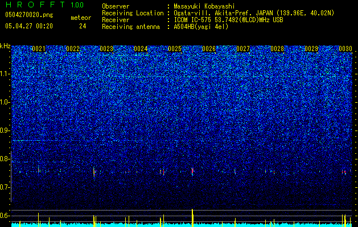Click the 0.8 kHz axis label
The height and width of the screenshot is (227, 358).
5,159
